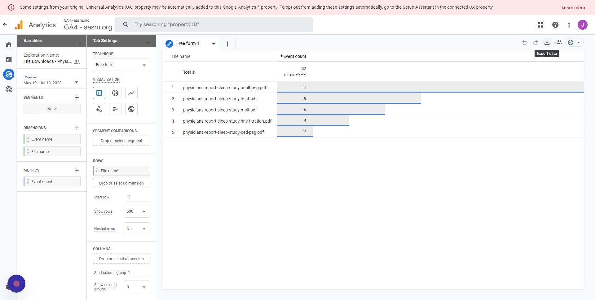Open the Help question mark icon
Viewport: 595px width, 300px height.
[555, 25]
